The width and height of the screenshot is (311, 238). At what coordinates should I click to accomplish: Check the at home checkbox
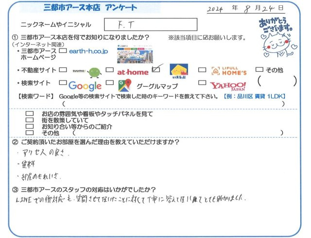click(110, 70)
